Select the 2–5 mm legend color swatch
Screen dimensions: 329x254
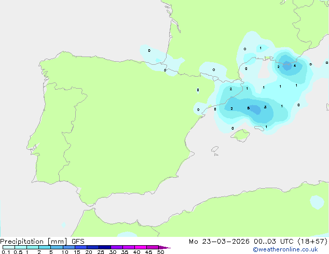tap(45, 247)
